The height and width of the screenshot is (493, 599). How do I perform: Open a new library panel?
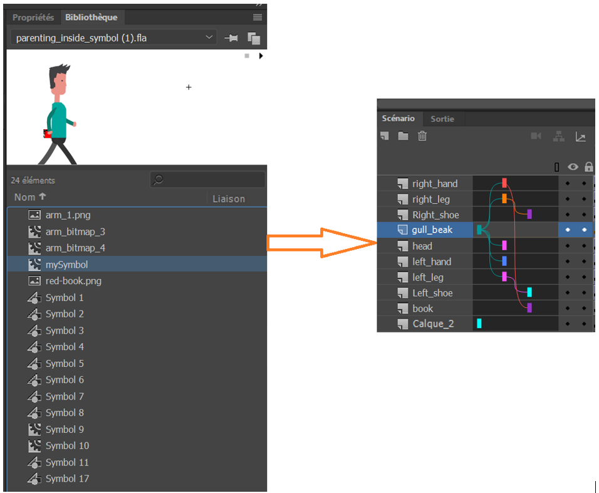coord(254,38)
